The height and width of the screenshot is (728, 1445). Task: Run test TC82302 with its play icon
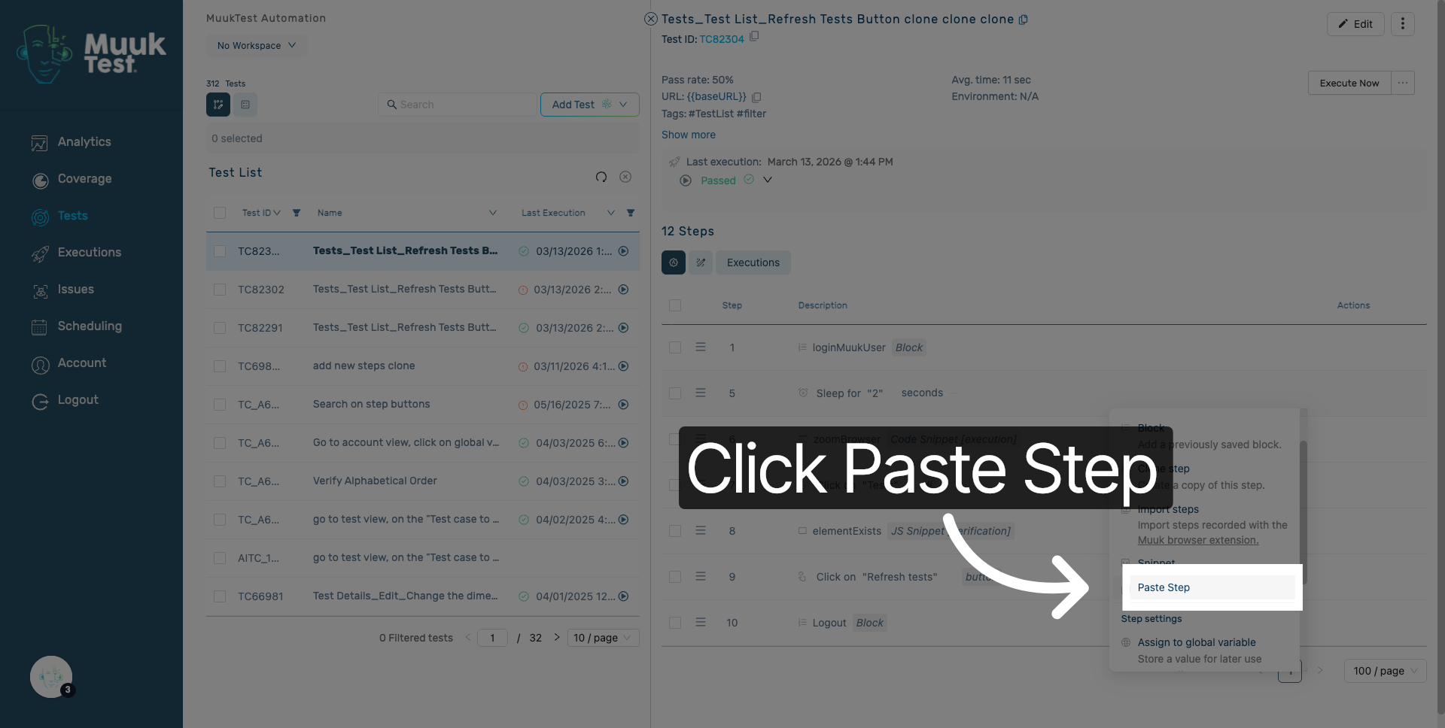pyautogui.click(x=623, y=290)
